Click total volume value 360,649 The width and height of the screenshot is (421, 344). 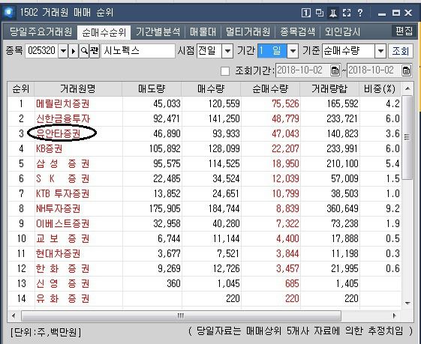(343, 209)
